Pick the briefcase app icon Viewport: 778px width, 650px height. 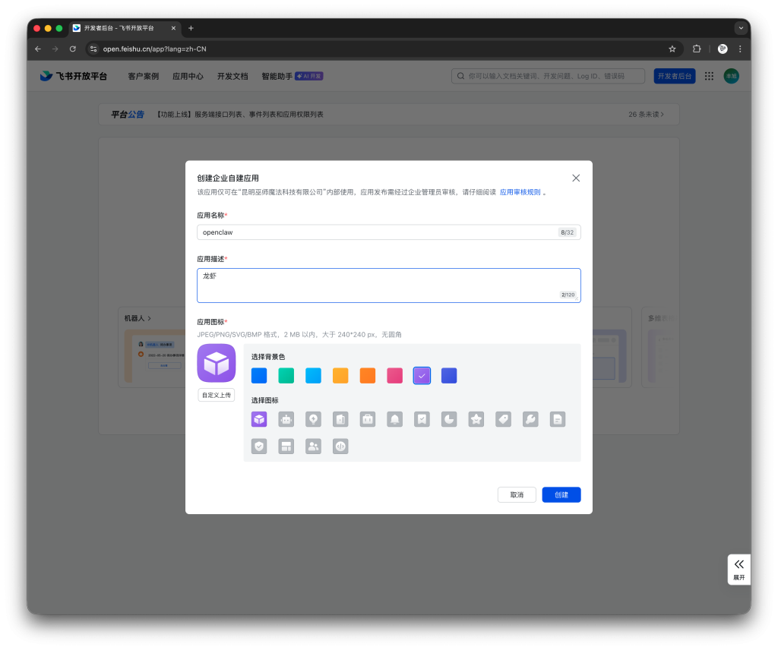[368, 419]
